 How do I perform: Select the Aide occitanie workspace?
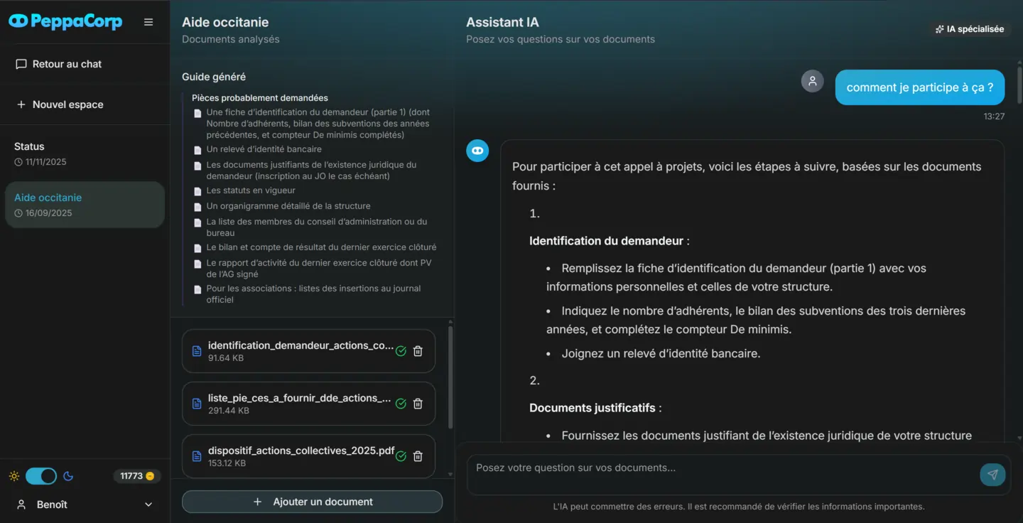pos(85,205)
